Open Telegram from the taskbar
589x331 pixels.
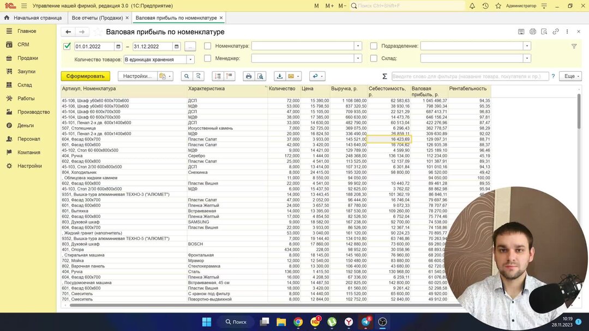(365, 322)
